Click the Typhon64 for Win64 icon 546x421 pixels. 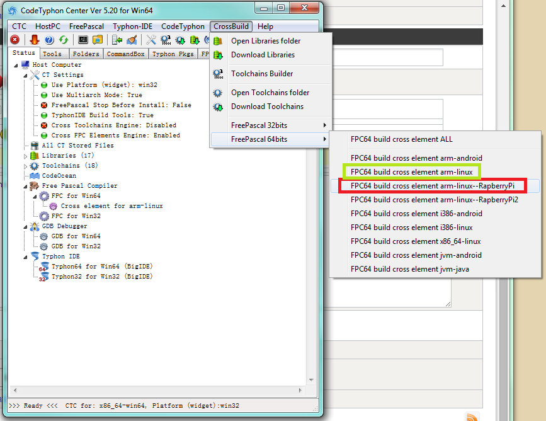click(44, 267)
